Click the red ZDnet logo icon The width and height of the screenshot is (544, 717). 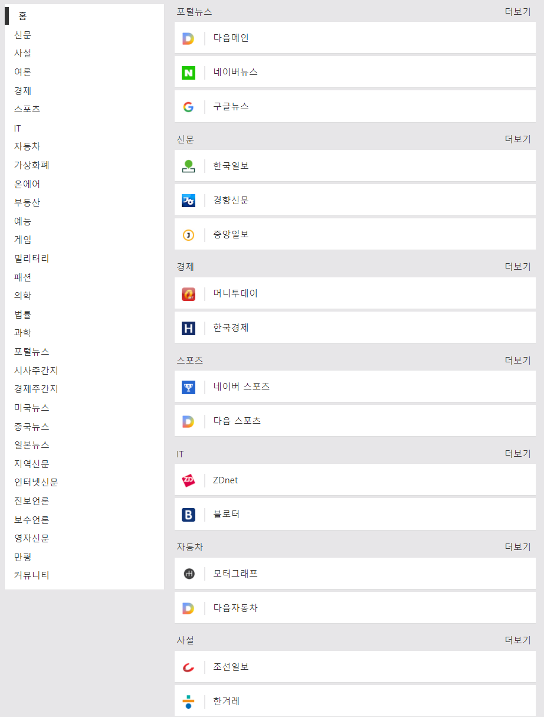[x=188, y=480]
